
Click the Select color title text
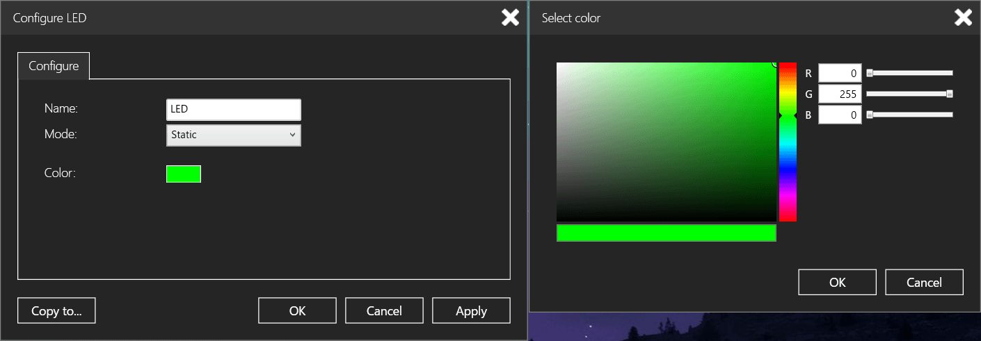click(x=571, y=18)
